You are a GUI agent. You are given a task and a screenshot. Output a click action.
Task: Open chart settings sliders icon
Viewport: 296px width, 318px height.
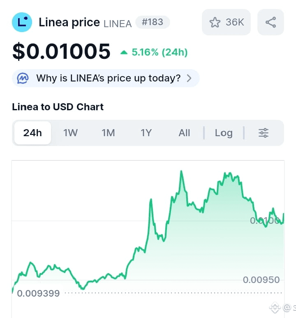[264, 133]
